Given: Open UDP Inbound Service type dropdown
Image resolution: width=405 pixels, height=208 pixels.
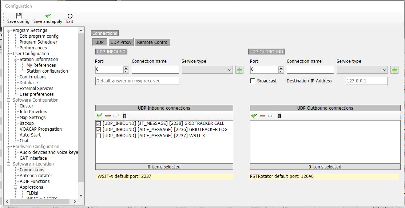Looking at the screenshot, I should point(207,70).
